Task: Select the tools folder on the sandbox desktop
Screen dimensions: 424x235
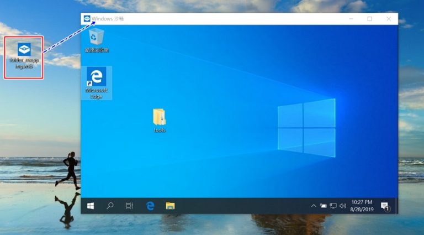Action: pyautogui.click(x=159, y=119)
